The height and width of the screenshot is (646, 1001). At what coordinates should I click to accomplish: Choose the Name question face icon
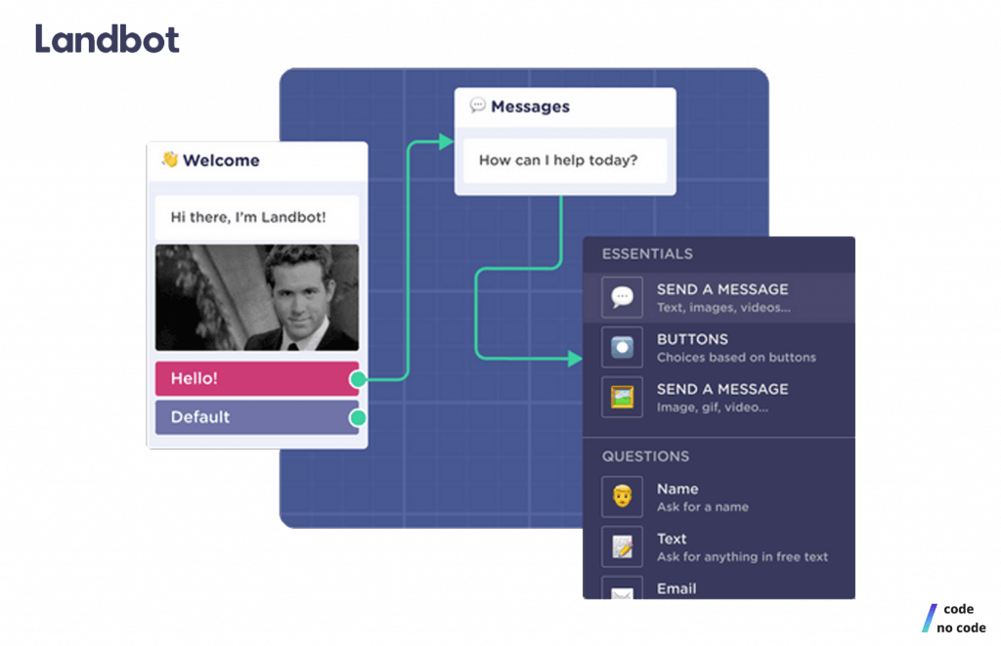click(x=622, y=496)
